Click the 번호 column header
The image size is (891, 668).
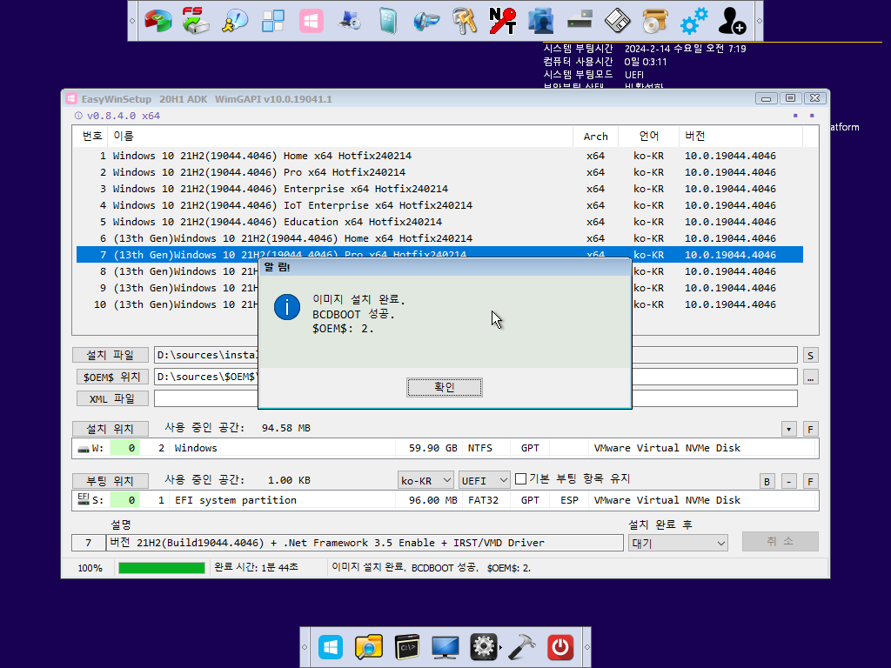[x=90, y=137]
